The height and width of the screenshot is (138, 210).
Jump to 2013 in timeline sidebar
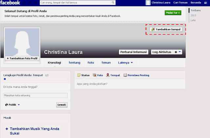(x=193, y=15)
